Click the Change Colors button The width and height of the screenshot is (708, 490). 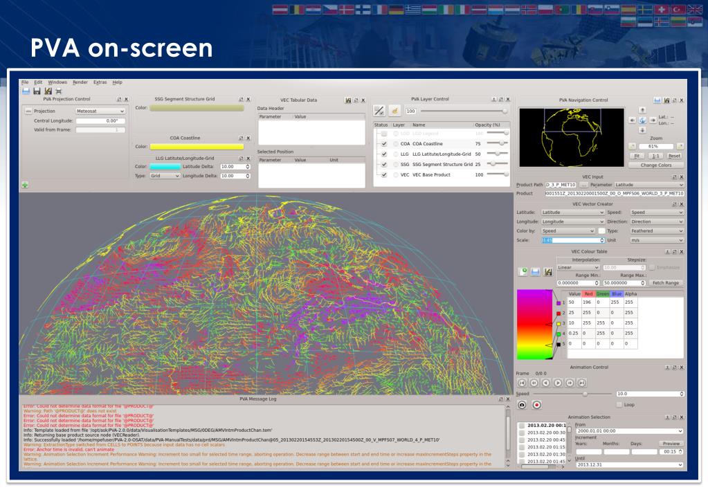coord(655,165)
